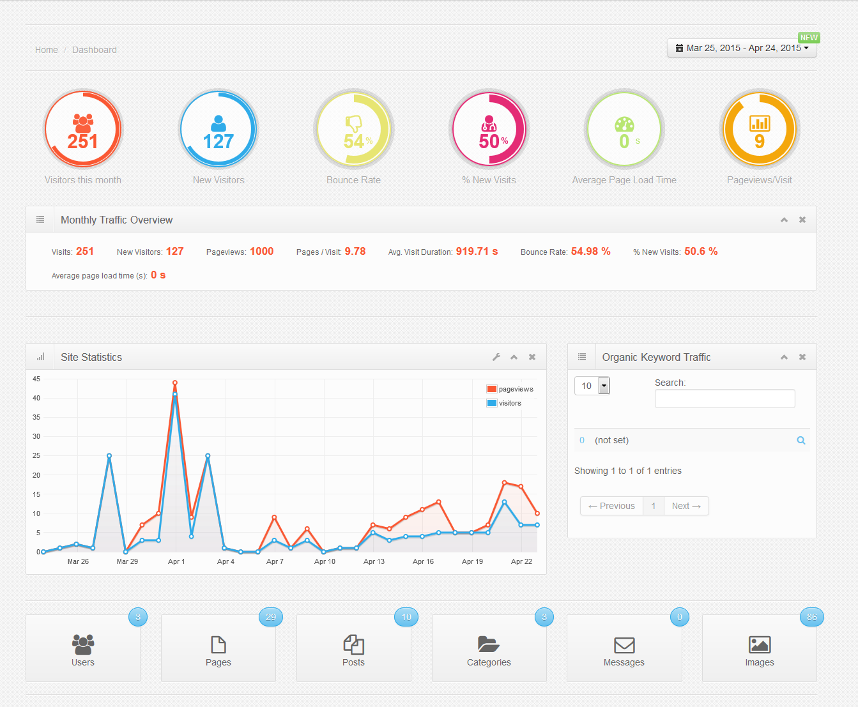The width and height of the screenshot is (858, 707).
Task: Toggle pageviews series in chart legend
Action: coord(510,389)
